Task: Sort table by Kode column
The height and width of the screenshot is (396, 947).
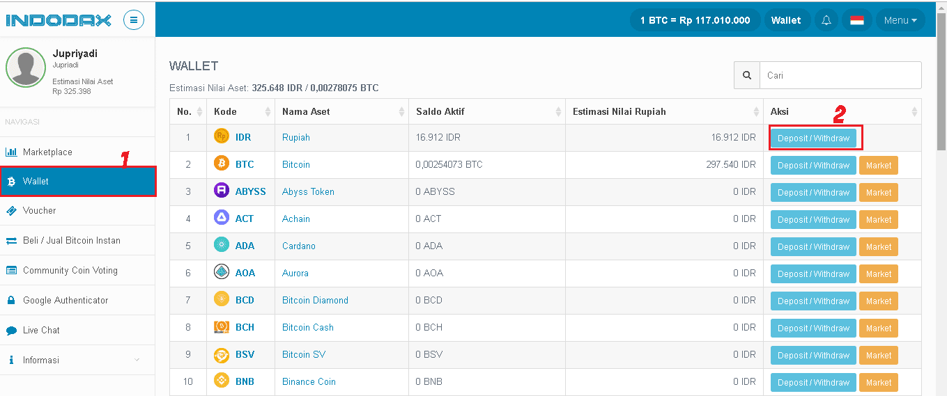Action: coord(240,111)
